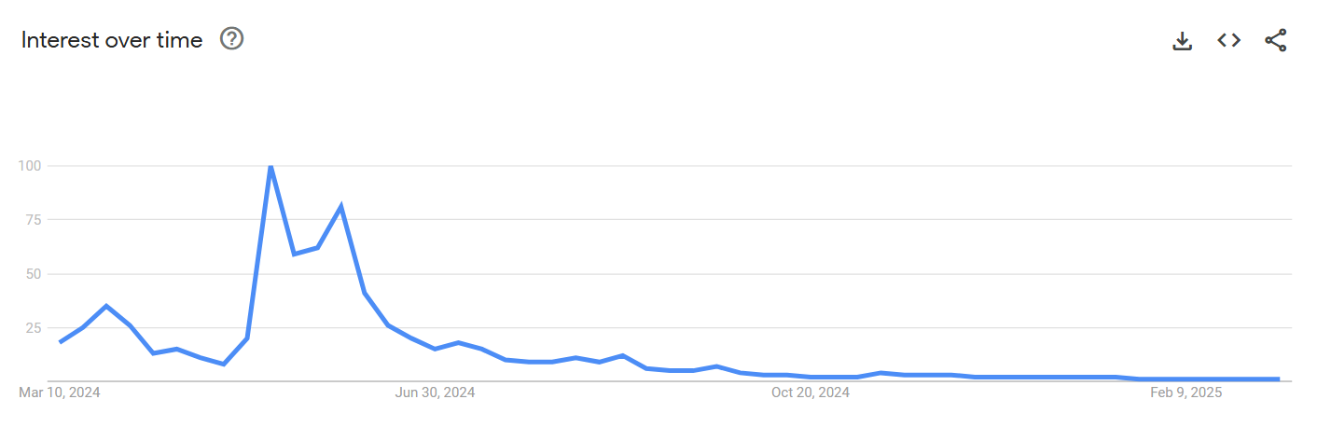Open the help tooltip beside Interest over time

(x=231, y=39)
